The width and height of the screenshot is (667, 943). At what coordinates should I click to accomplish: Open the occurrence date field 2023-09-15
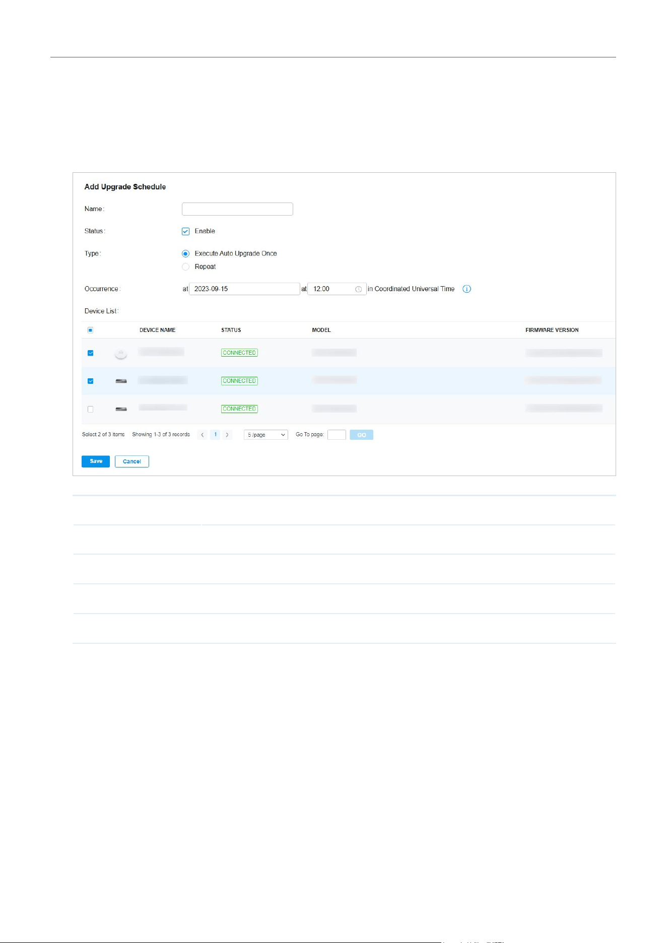point(244,289)
